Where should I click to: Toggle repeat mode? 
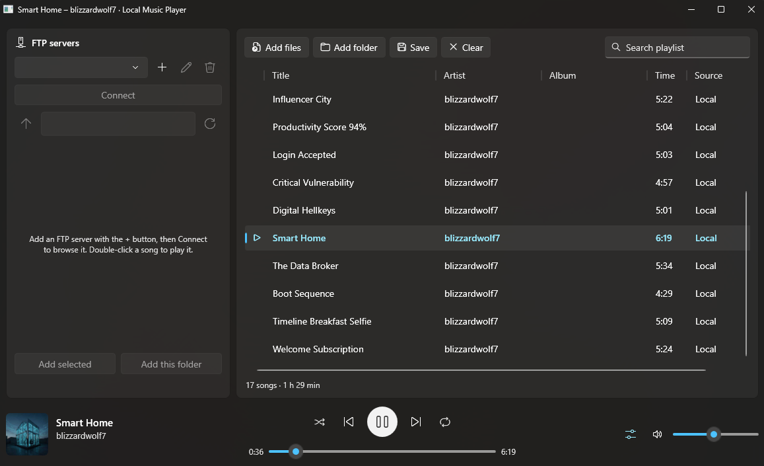point(445,422)
